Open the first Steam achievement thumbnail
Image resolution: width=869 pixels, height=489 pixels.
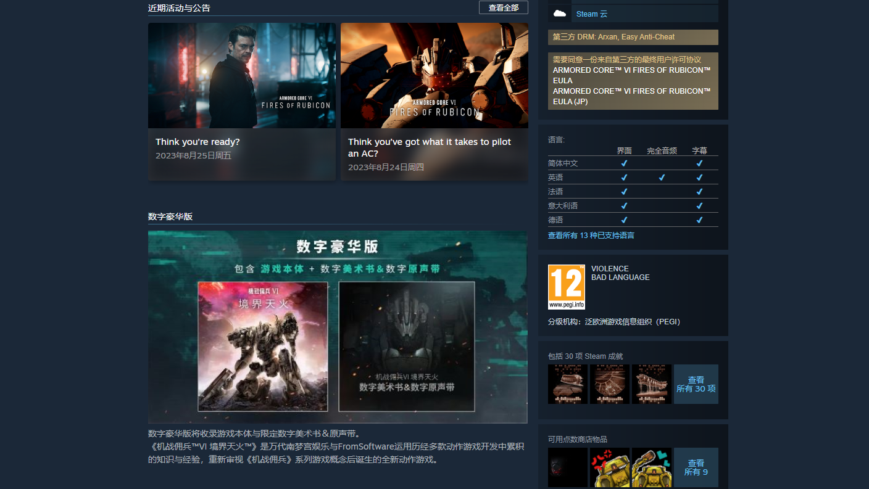568,384
